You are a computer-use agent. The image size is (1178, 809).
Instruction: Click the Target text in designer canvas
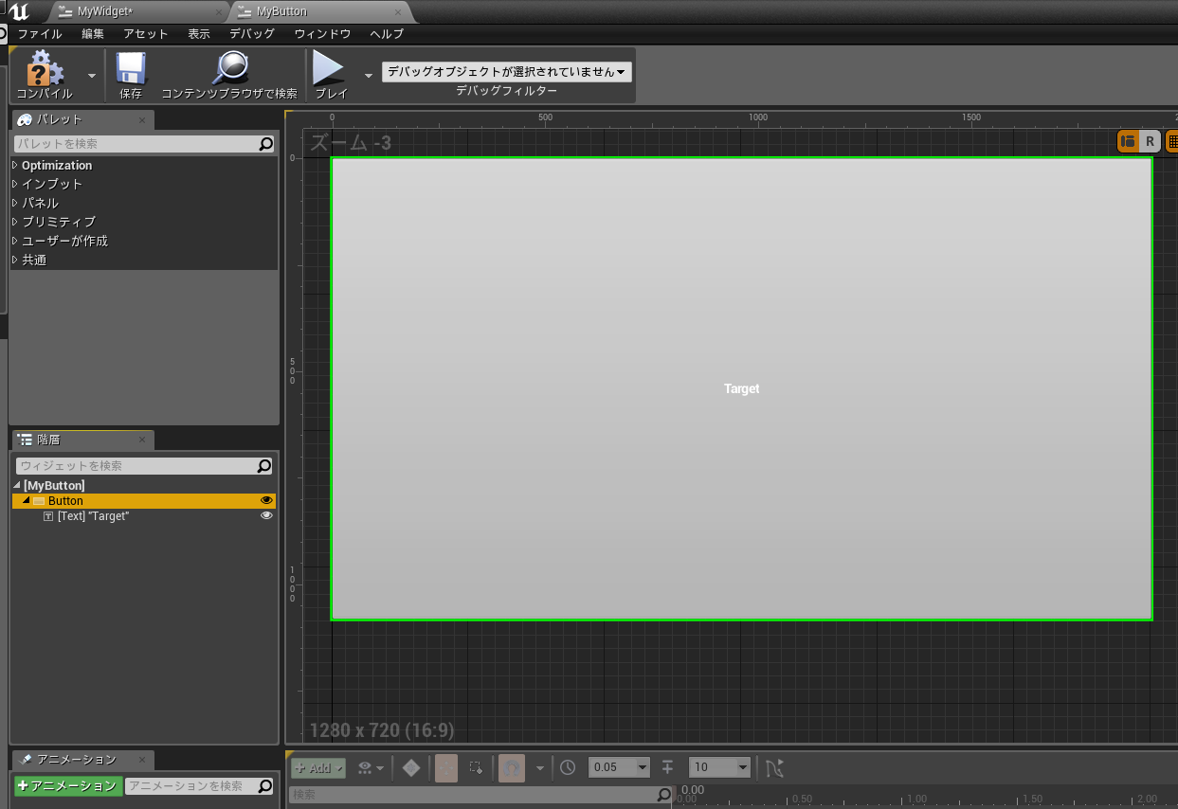tap(742, 388)
